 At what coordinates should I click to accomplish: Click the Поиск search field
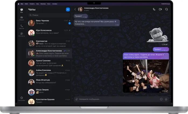tap(49, 15)
